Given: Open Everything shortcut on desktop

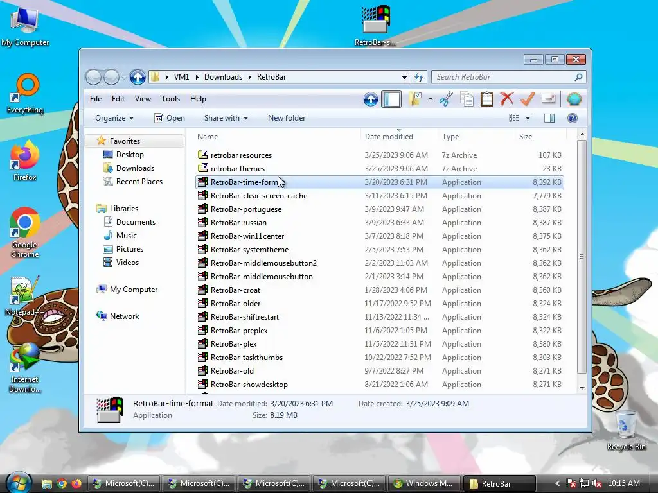Looking at the screenshot, I should pyautogui.click(x=25, y=94).
